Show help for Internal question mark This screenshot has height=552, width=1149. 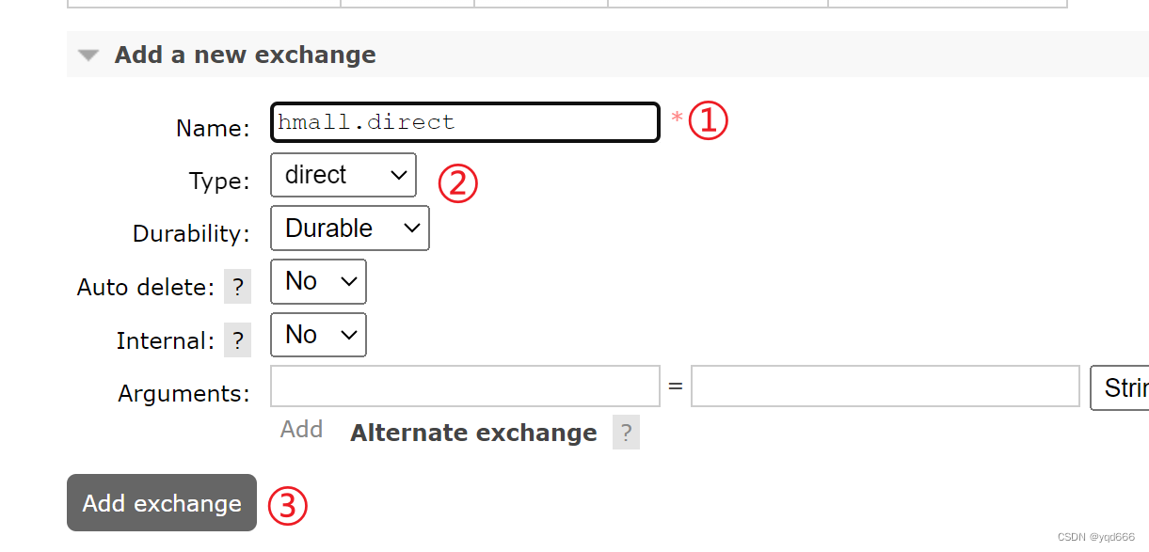point(237,340)
